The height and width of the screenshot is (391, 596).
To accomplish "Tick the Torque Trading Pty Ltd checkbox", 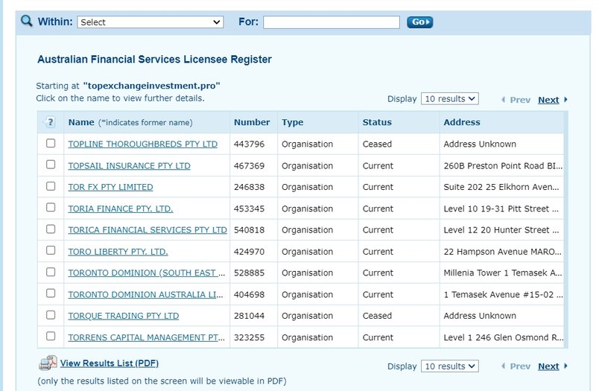I will point(51,315).
